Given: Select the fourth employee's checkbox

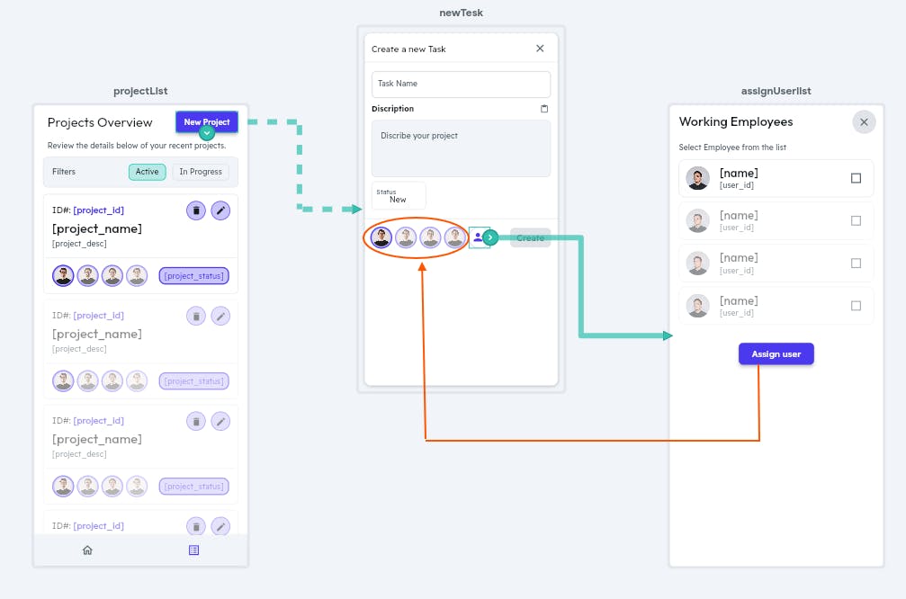Looking at the screenshot, I should pyautogui.click(x=856, y=306).
